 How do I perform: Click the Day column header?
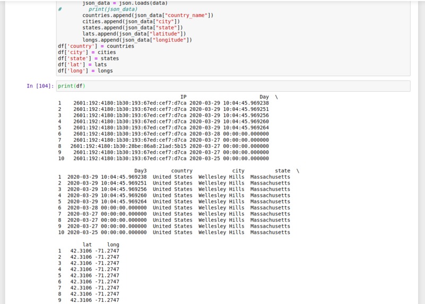click(x=264, y=97)
